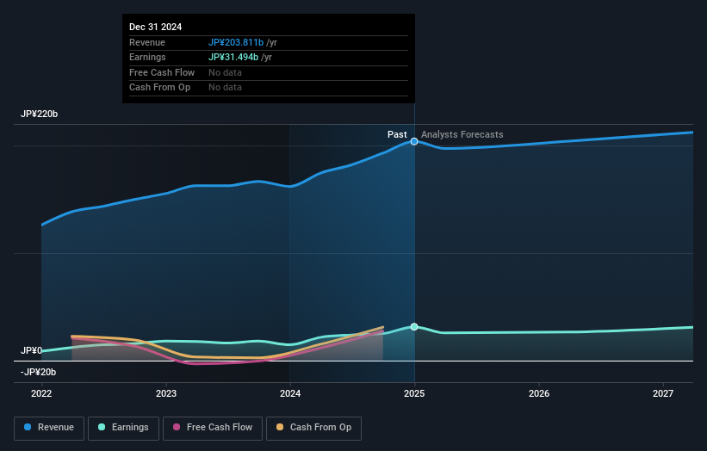
Task: Click the tooltip Free Cash Flow row label
Action: pos(162,72)
